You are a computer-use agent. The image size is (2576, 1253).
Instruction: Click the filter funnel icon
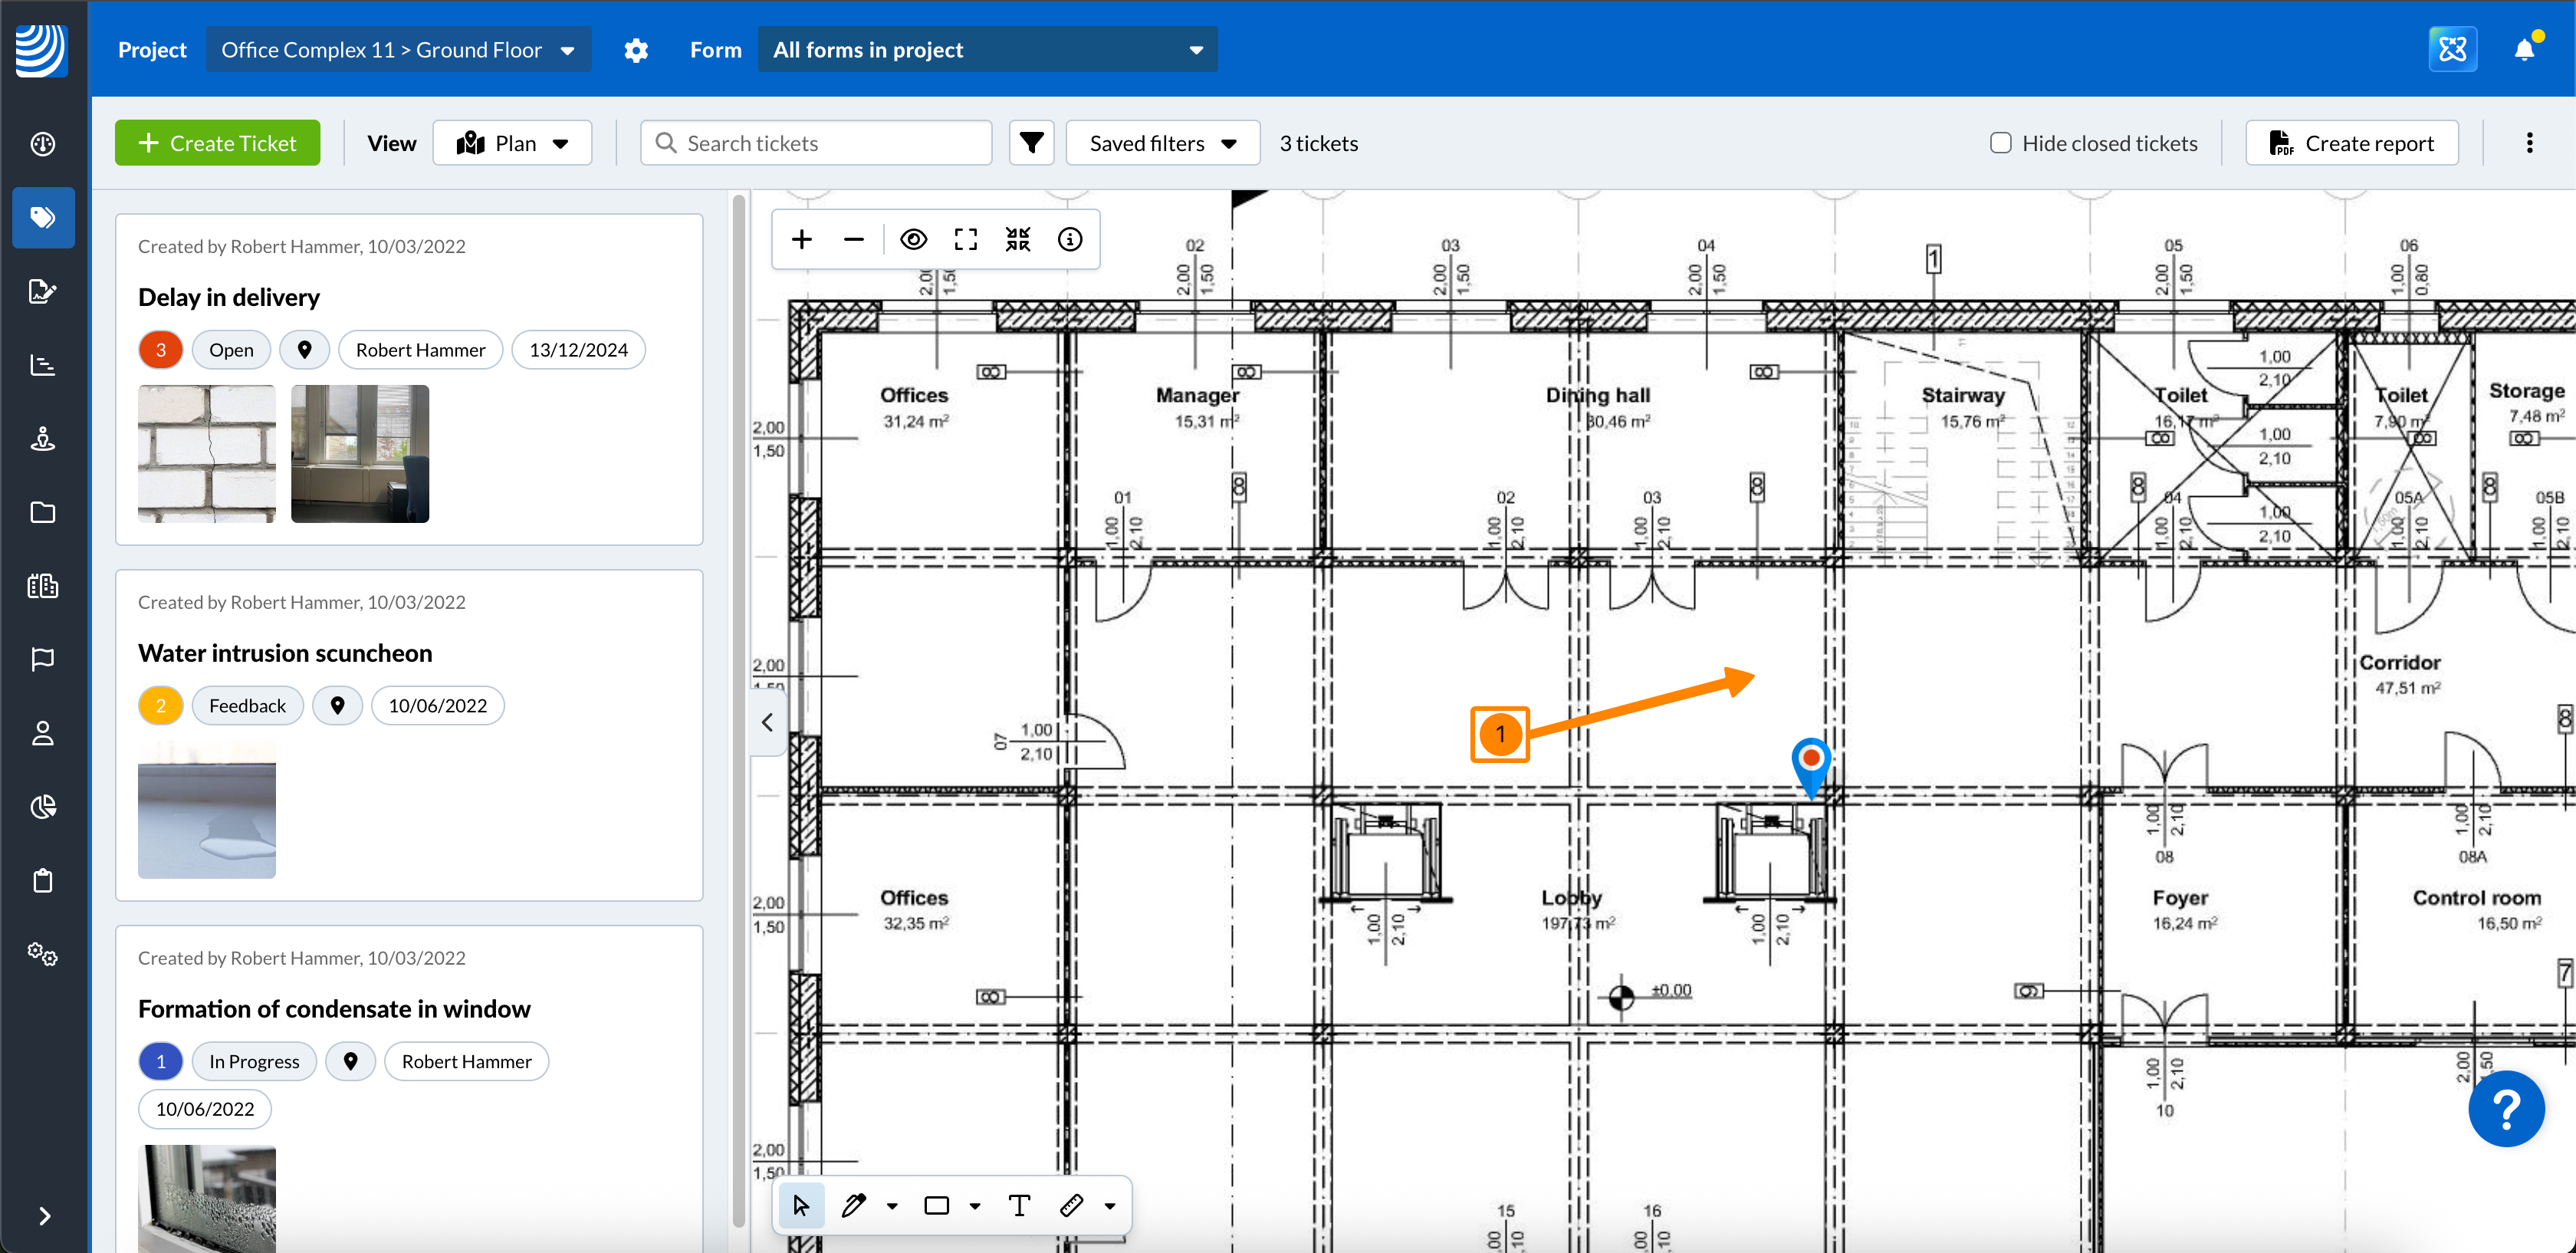pos(1031,143)
